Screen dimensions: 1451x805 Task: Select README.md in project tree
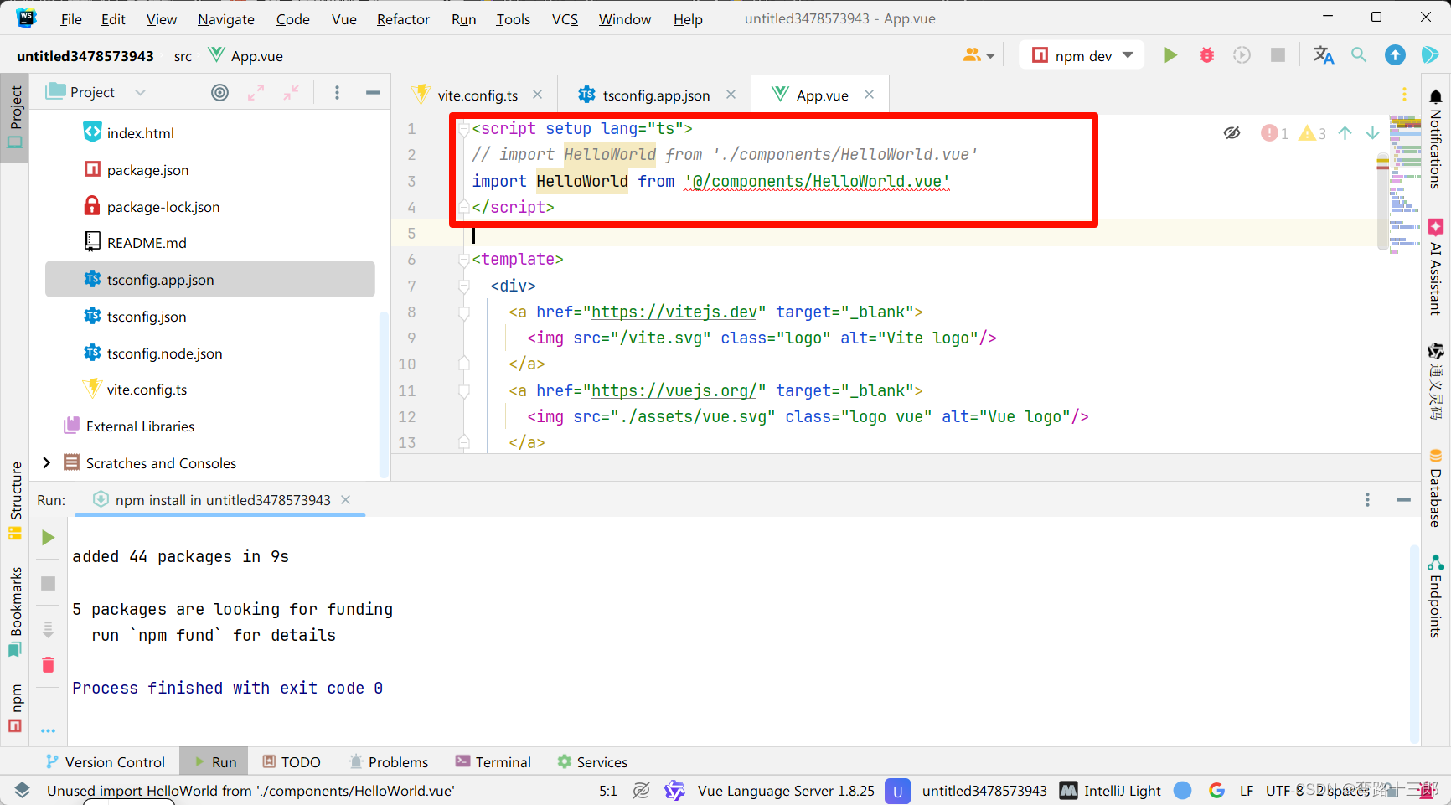(147, 243)
